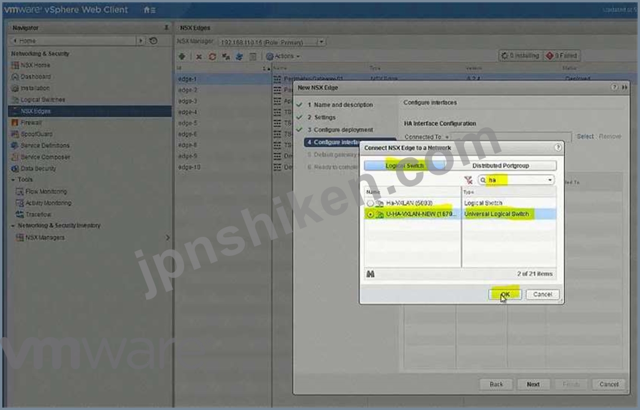Select the Ha-VXLAN radio button
640x410 pixels.
[370, 203]
